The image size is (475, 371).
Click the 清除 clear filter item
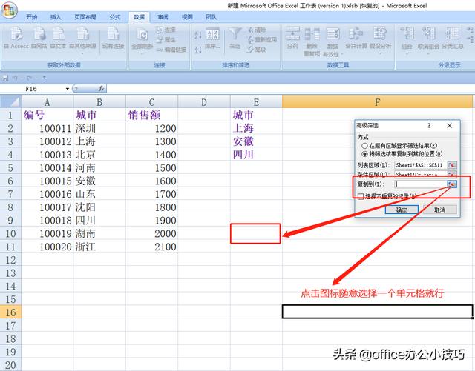pyautogui.click(x=257, y=30)
